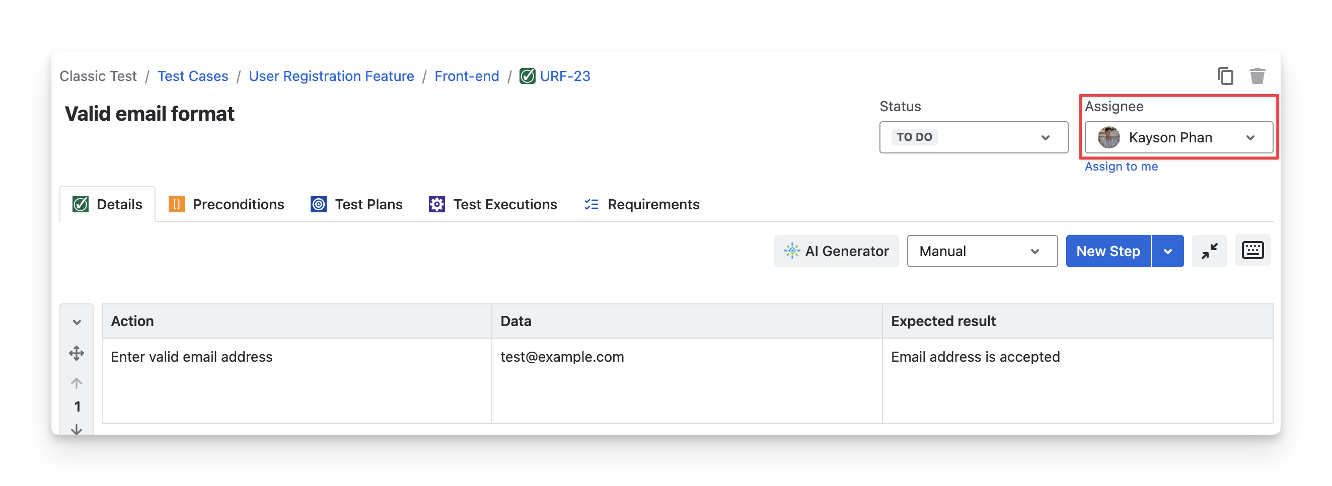The height and width of the screenshot is (486, 1332).
Task: Click the Assign to me link
Action: (x=1121, y=167)
